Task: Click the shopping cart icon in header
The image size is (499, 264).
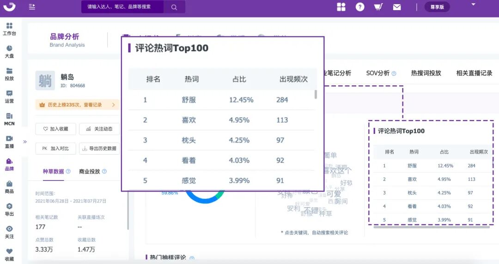Action: (378, 6)
